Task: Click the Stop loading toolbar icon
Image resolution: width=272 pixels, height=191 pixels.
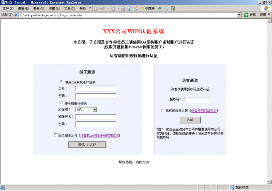Action: (123, 8)
